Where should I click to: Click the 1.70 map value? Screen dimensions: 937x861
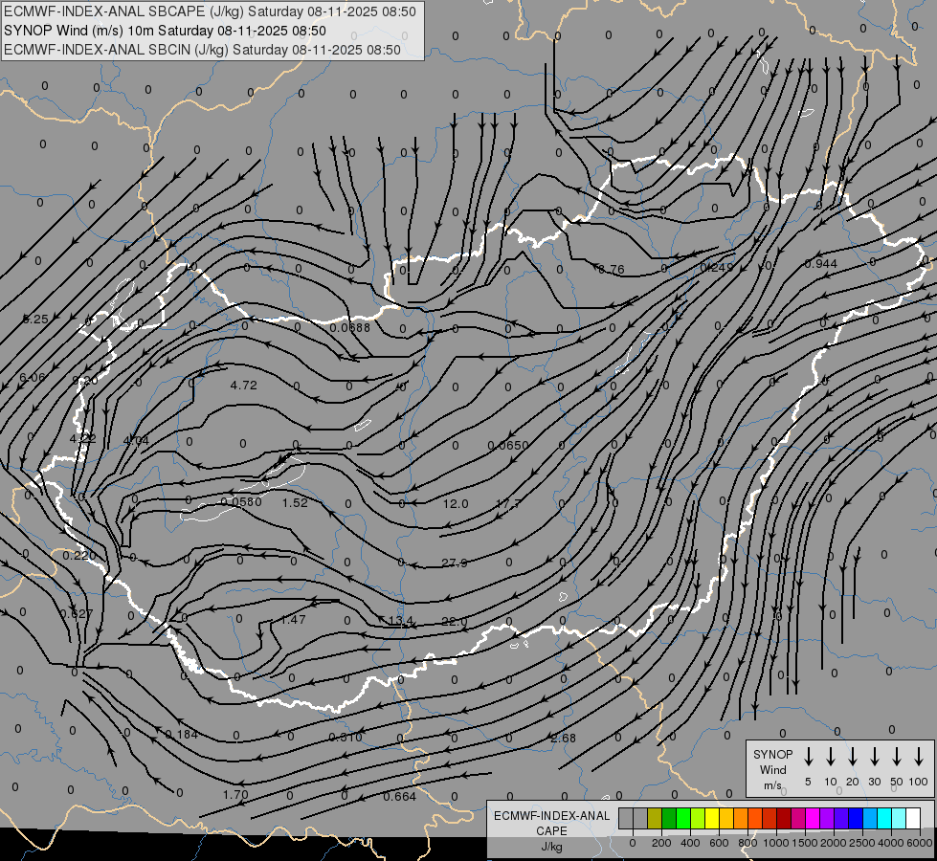click(x=235, y=795)
